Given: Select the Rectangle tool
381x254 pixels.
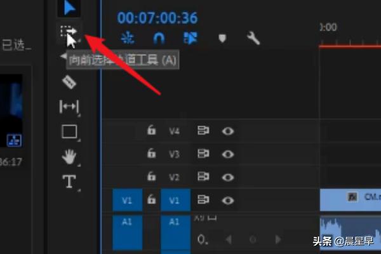Looking at the screenshot, I should coord(69,131).
